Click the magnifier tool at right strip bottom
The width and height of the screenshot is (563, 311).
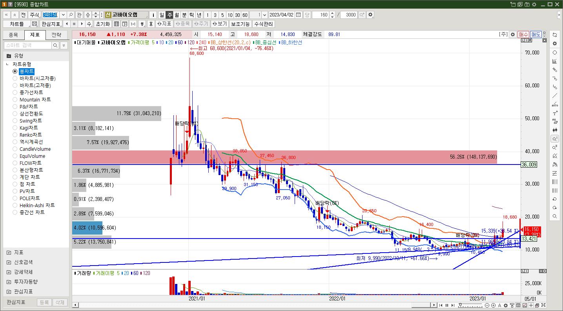pos(555,216)
